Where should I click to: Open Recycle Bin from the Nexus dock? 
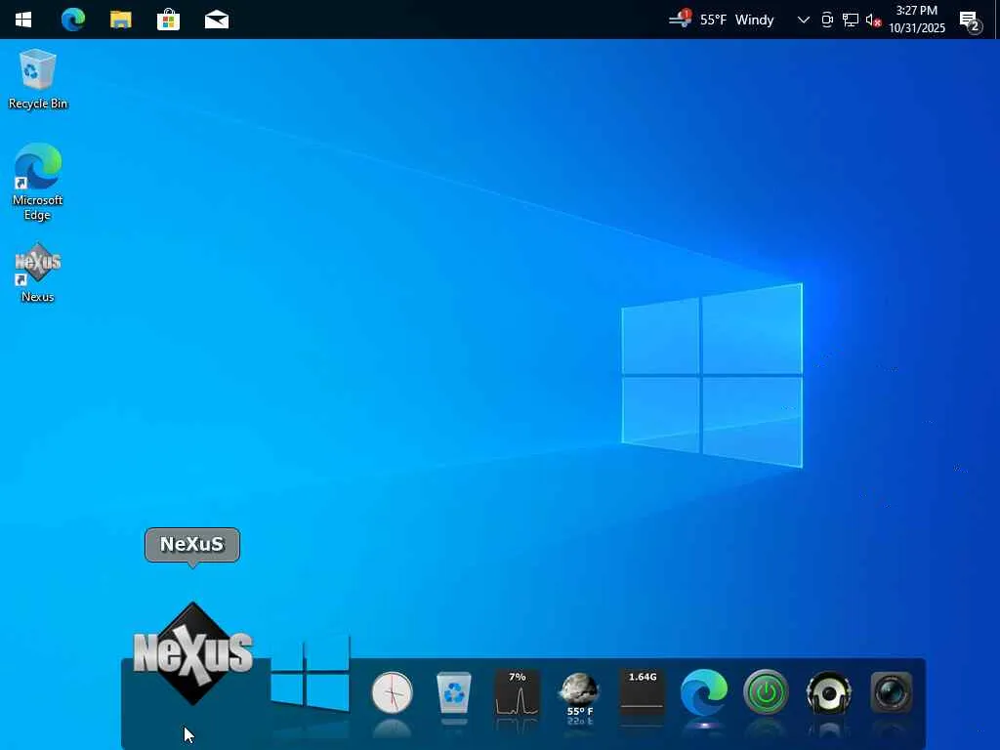pos(453,692)
